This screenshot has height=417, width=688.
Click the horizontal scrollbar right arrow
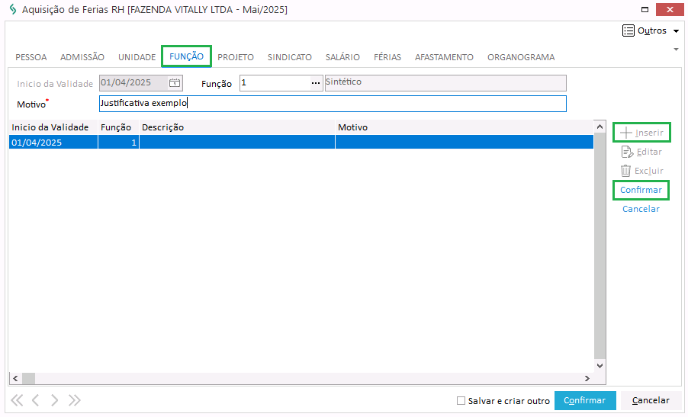tap(587, 378)
